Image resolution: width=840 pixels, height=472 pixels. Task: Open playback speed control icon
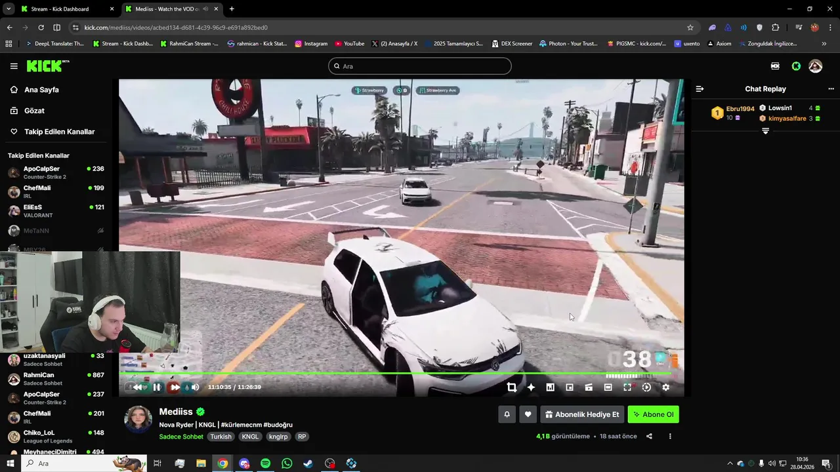(x=646, y=387)
